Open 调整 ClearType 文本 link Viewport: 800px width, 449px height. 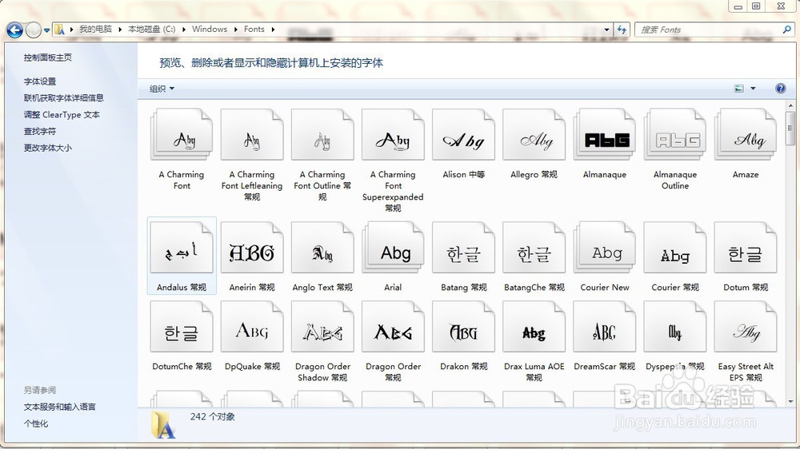62,115
